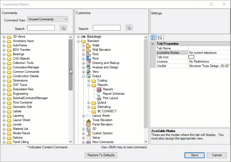Click the Floor tab icon

88,54
